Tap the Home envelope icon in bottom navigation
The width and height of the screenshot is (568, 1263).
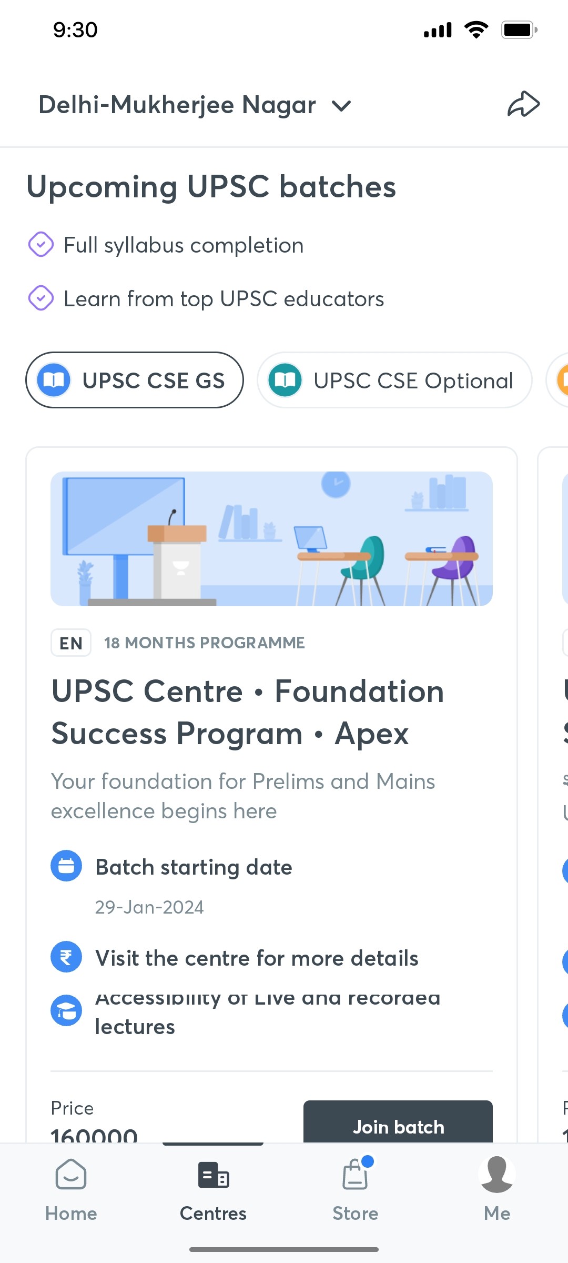point(70,1175)
